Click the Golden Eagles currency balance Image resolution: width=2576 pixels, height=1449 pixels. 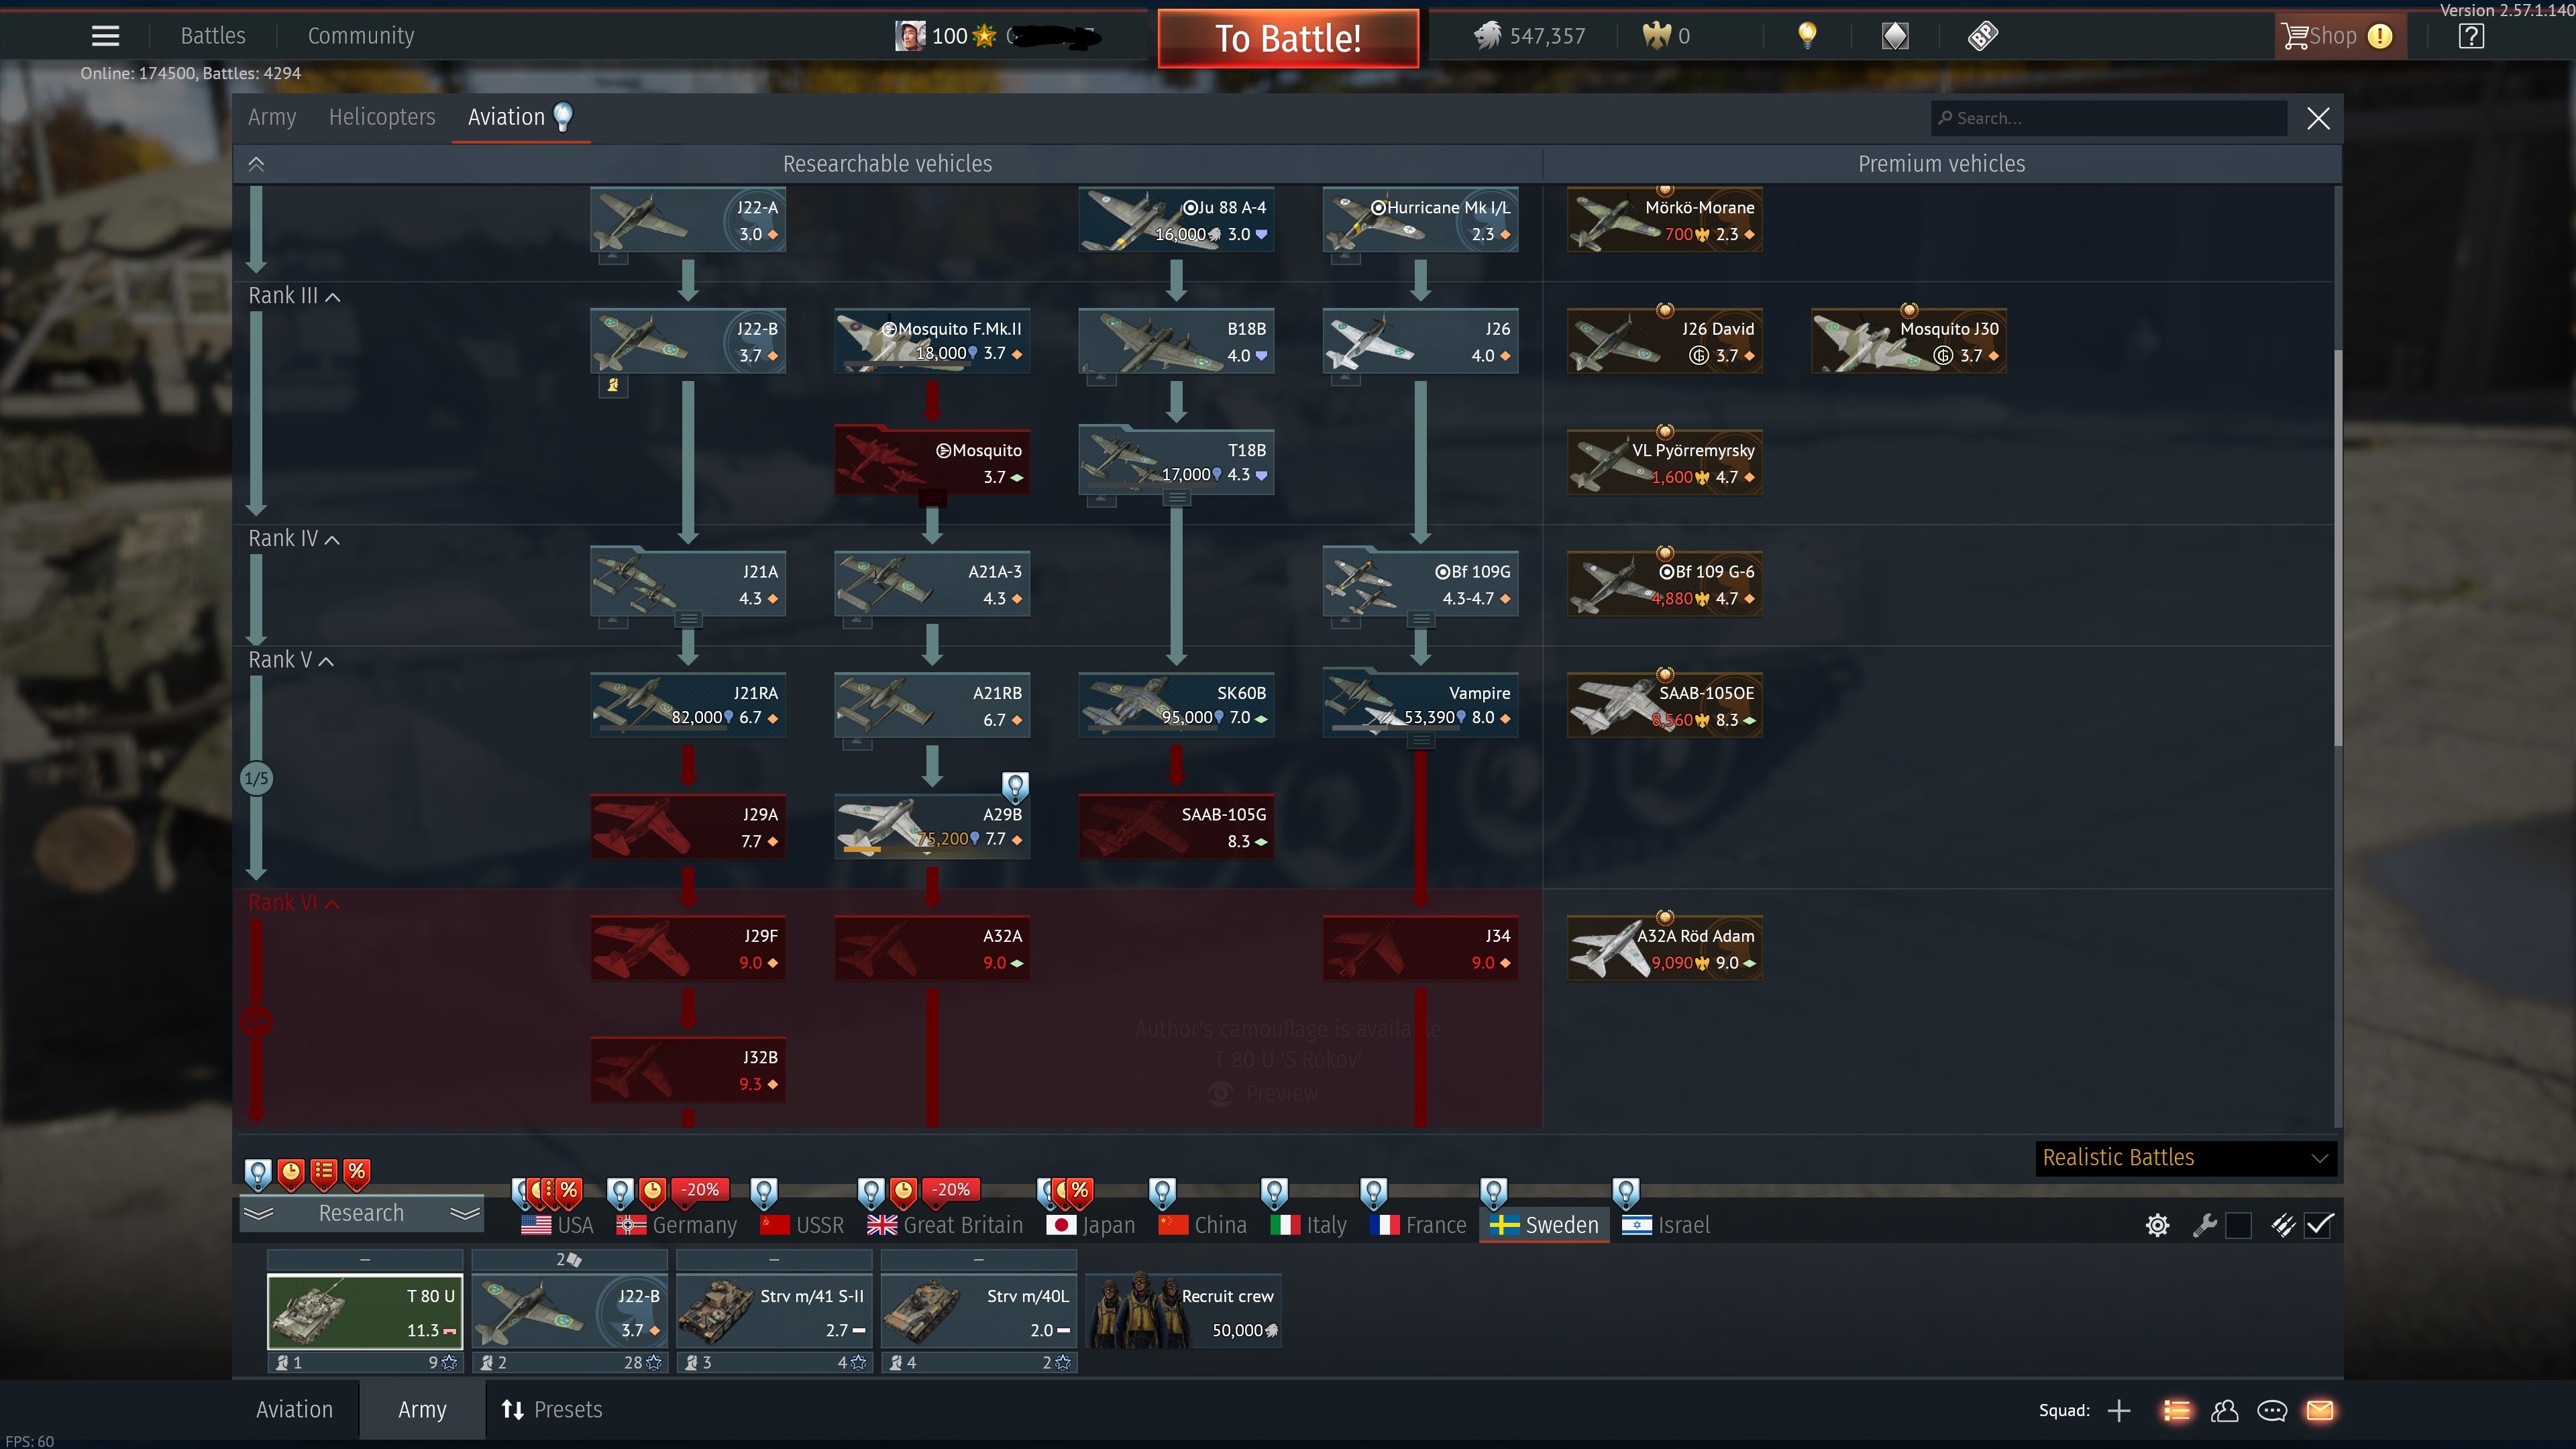tap(1666, 36)
